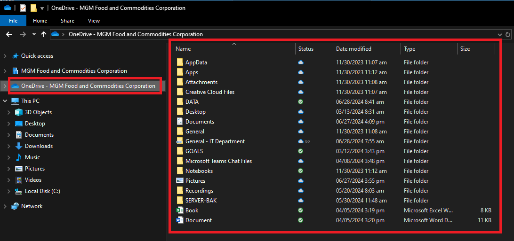Click the Local Disk (C:) drive icon
This screenshot has height=241, width=514.
[x=19, y=191]
